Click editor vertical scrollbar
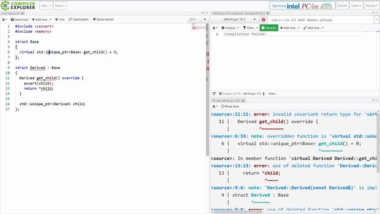 point(207,90)
